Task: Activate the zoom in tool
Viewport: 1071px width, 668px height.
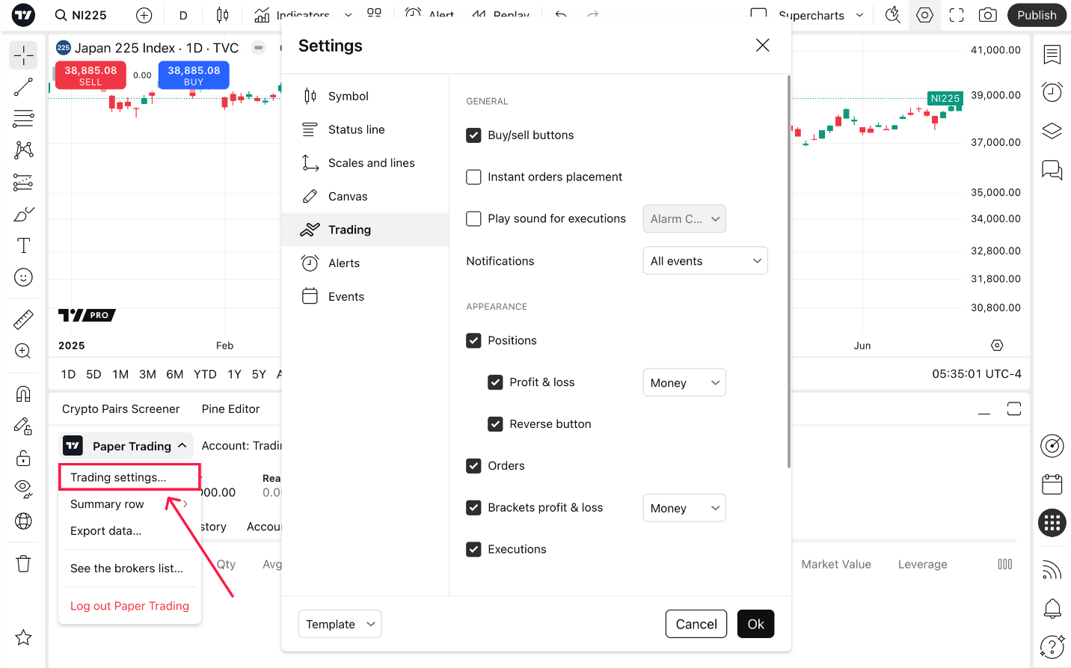Action: (x=23, y=351)
